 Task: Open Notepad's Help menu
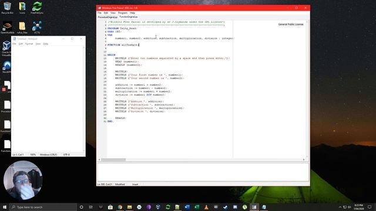[x=46, y=44]
